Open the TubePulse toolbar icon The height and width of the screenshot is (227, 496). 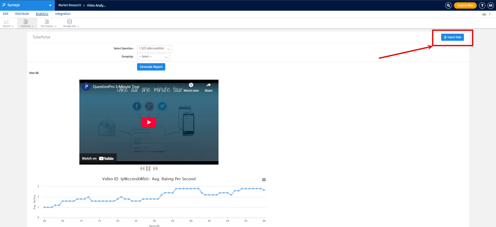click(x=26, y=22)
